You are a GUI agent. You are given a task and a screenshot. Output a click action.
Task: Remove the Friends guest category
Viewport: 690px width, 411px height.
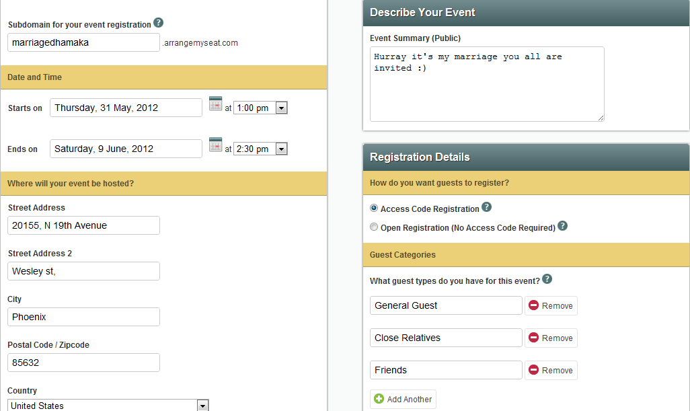pos(551,370)
